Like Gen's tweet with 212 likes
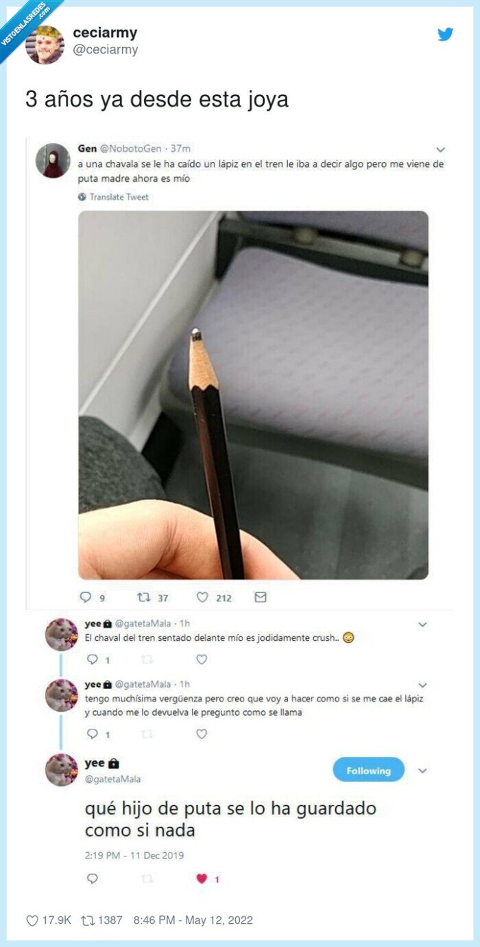 click(x=202, y=598)
